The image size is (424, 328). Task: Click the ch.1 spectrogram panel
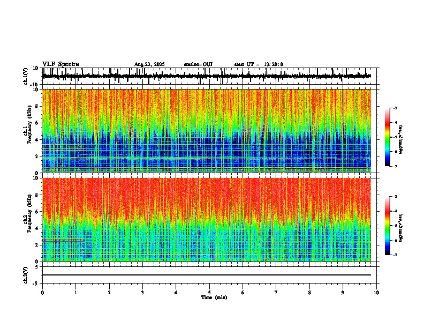pos(207,131)
